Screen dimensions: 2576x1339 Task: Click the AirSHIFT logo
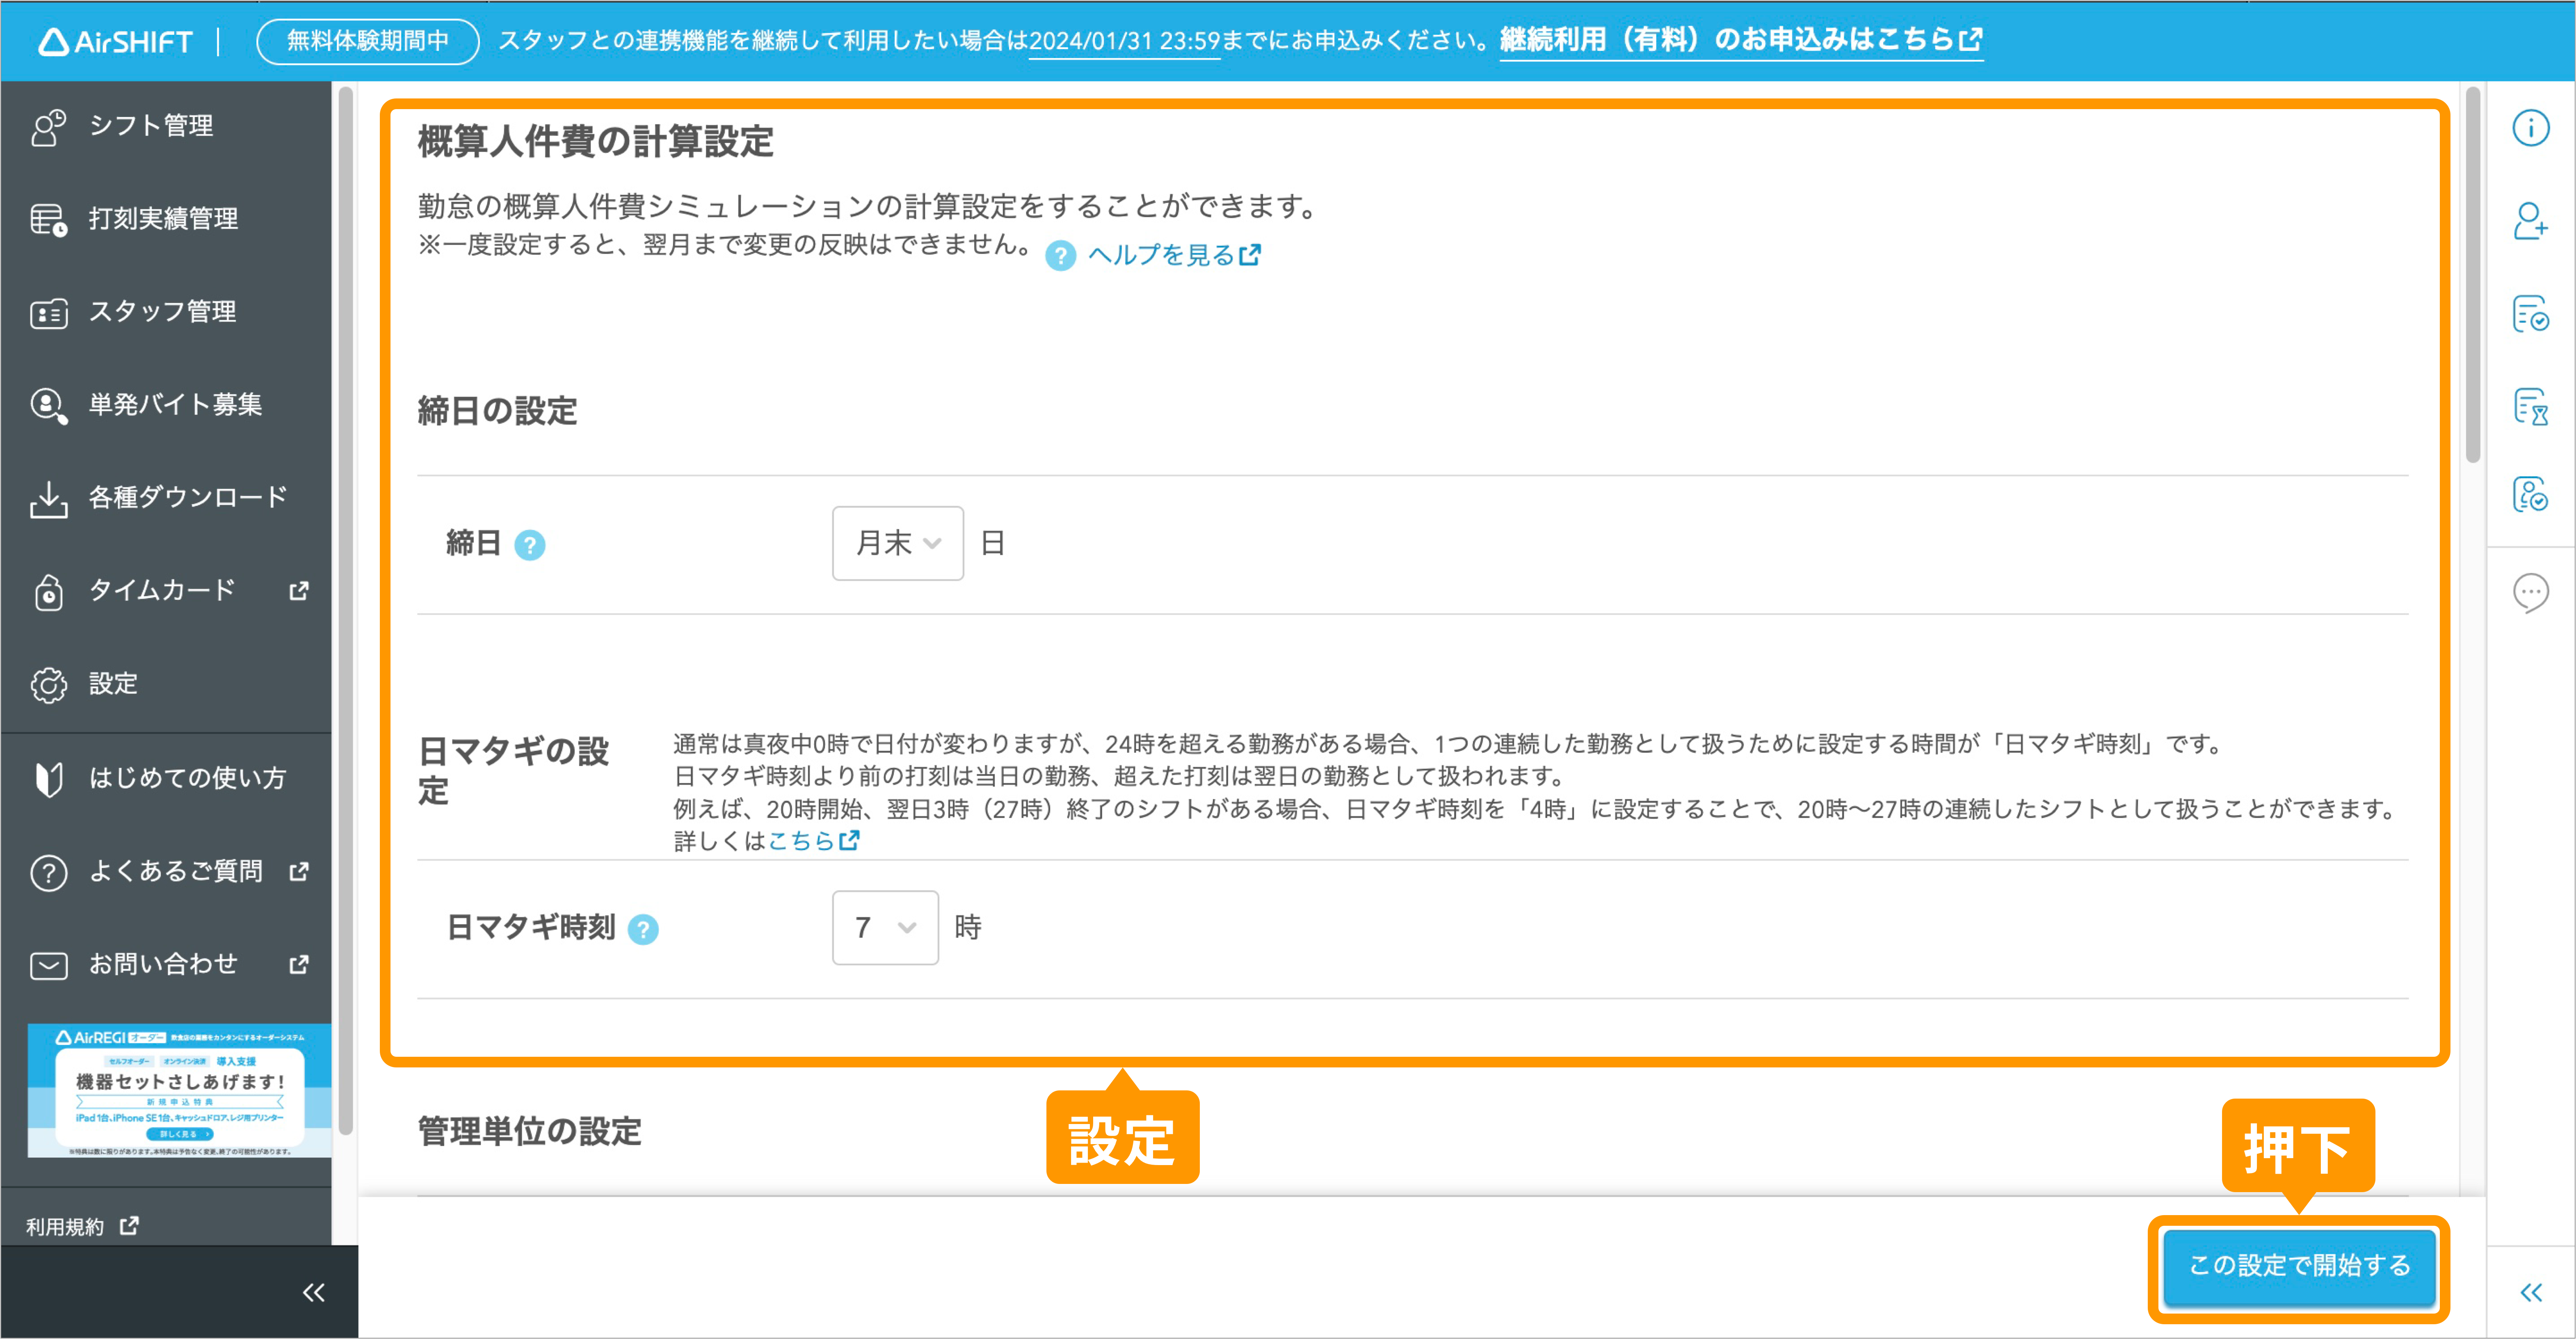click(115, 41)
